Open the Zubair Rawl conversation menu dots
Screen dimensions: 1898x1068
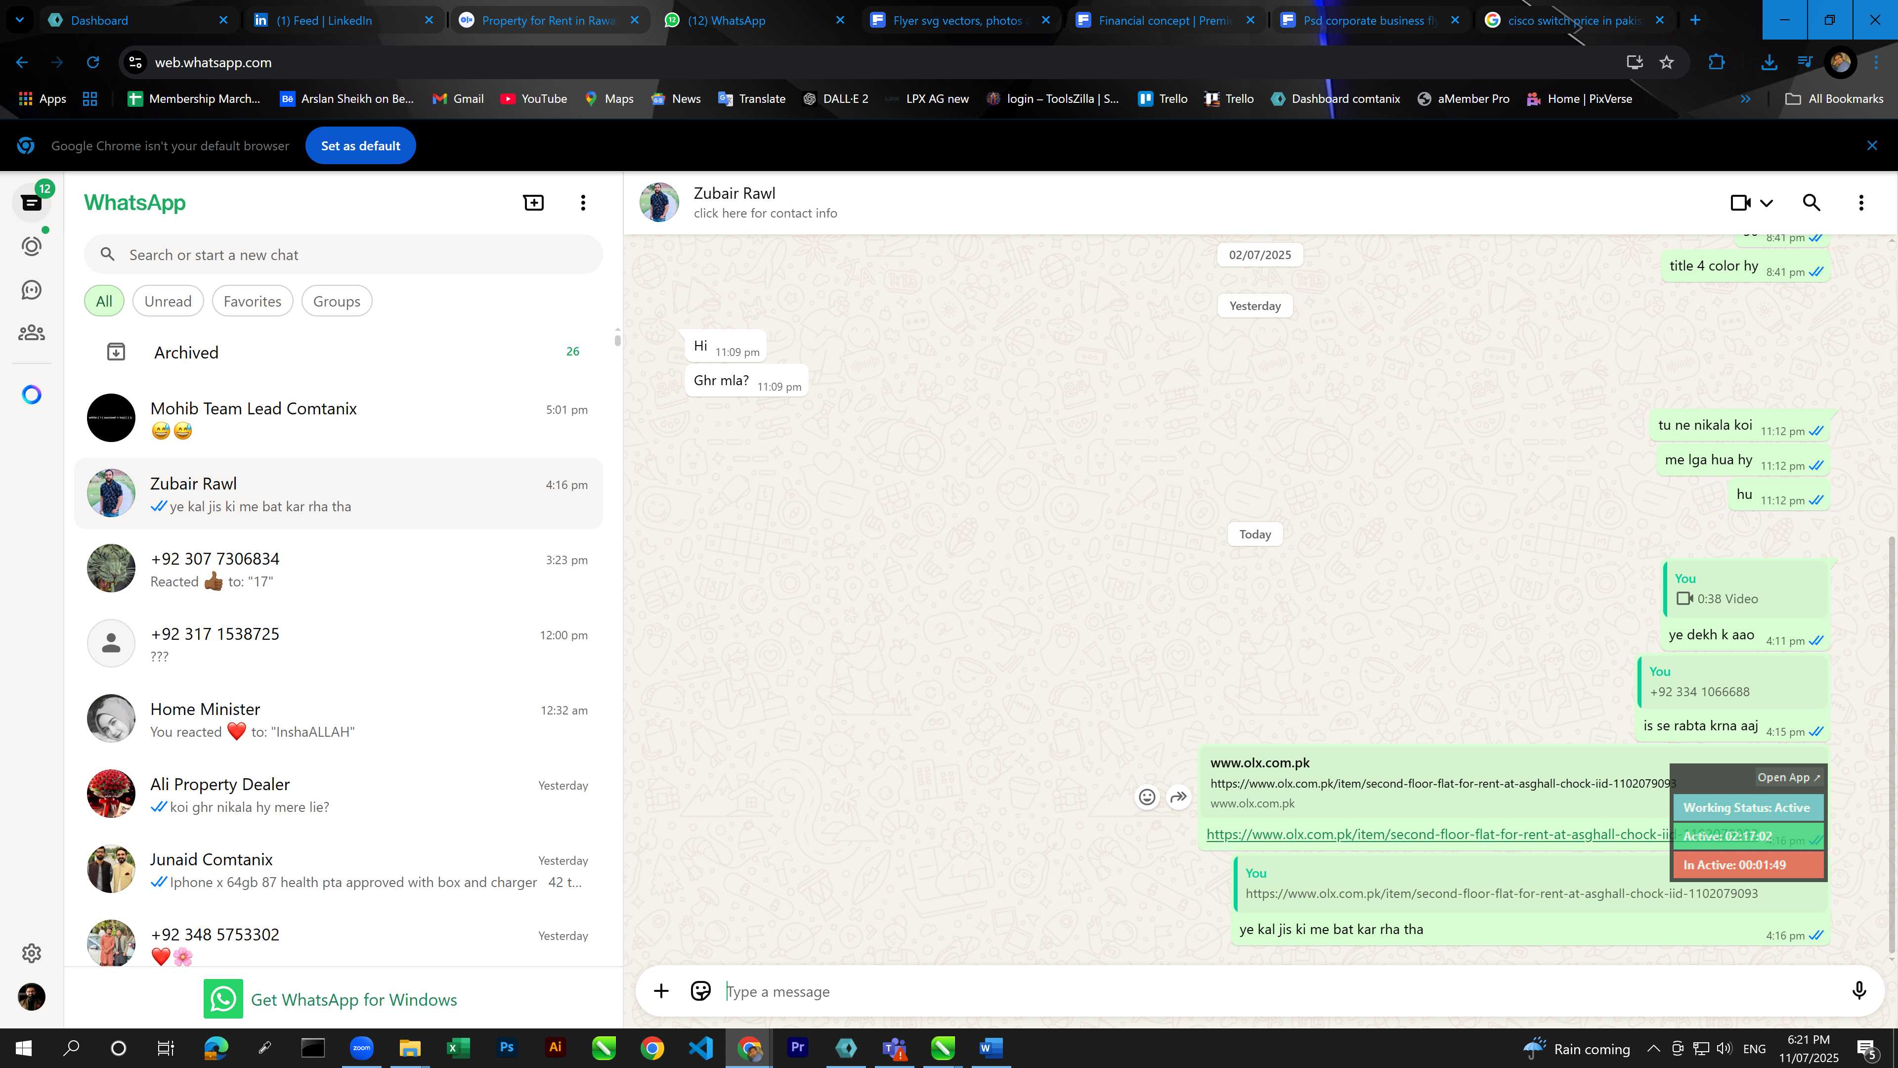[1861, 203]
